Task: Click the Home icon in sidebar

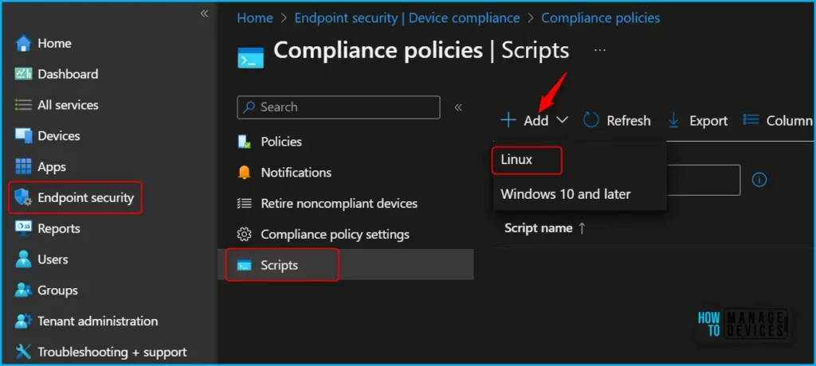Action: pyautogui.click(x=23, y=43)
